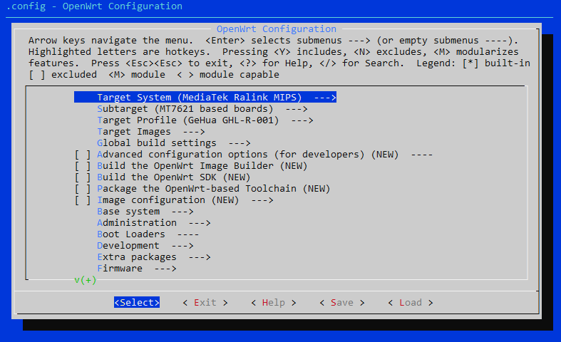Open the Target System submenu
Image resolution: width=561 pixels, height=342 pixels.
[205, 98]
